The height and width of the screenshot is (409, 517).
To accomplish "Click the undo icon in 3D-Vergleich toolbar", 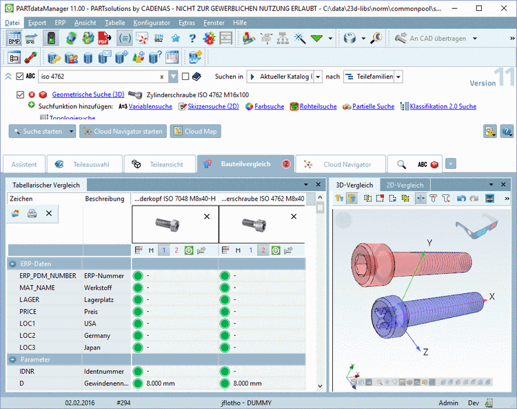I will click(x=461, y=198).
